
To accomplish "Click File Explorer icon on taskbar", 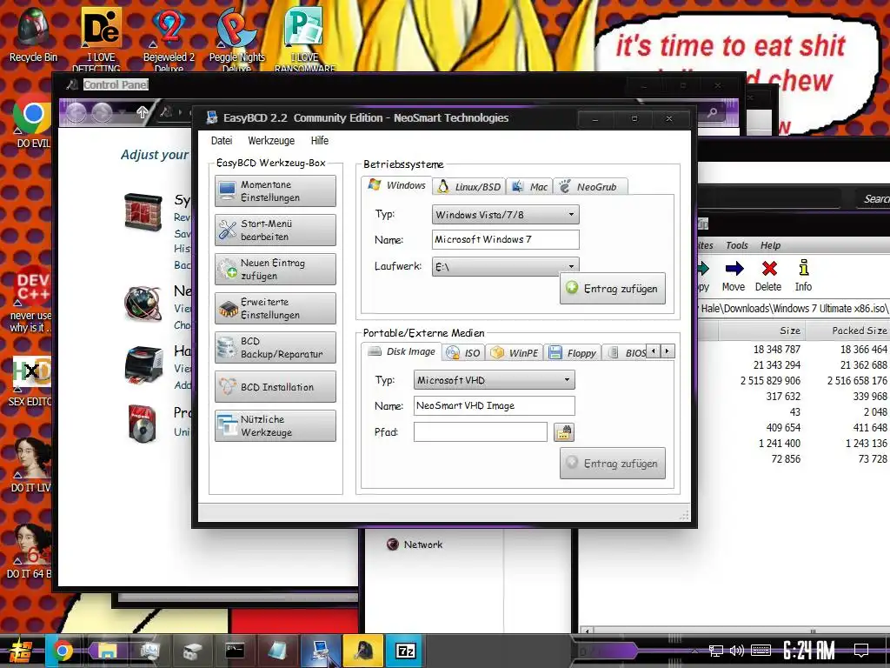I will [107, 651].
